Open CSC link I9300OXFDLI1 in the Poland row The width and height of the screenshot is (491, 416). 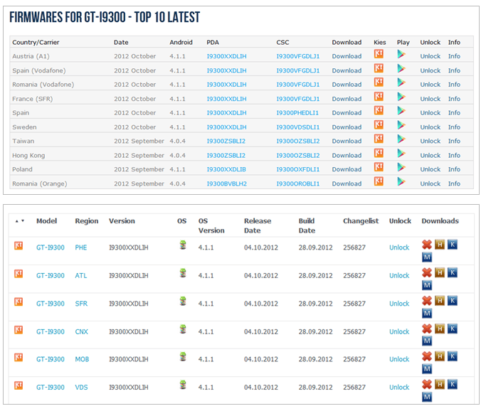[297, 169]
